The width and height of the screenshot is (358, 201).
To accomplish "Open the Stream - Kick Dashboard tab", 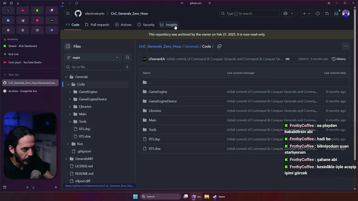I will 30,46.
